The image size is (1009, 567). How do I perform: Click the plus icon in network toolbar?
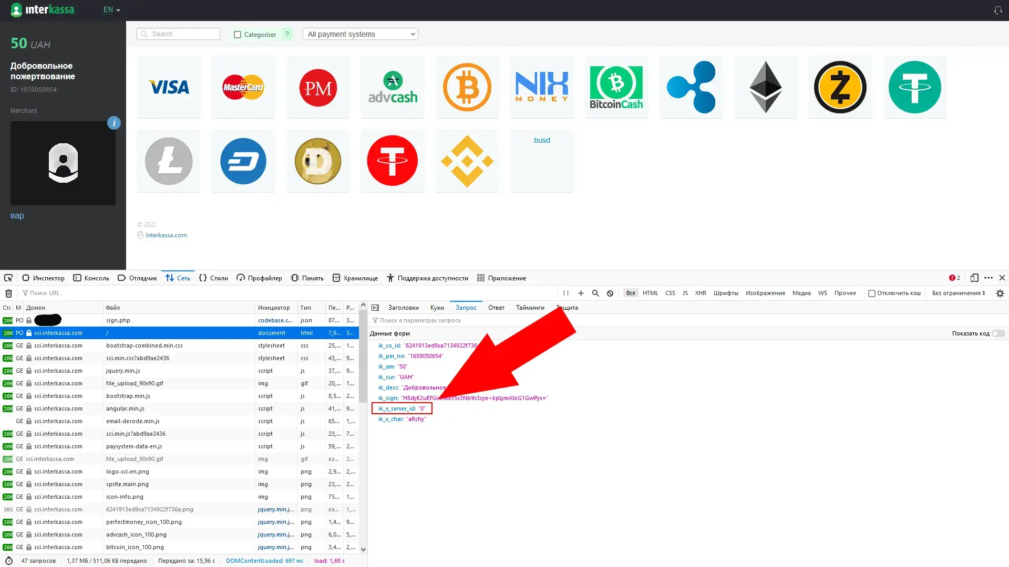point(581,293)
